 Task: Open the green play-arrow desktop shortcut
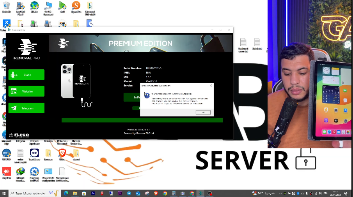point(62,7)
